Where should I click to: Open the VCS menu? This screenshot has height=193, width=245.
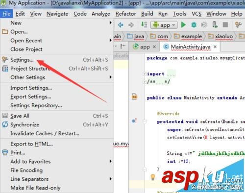point(196,14)
